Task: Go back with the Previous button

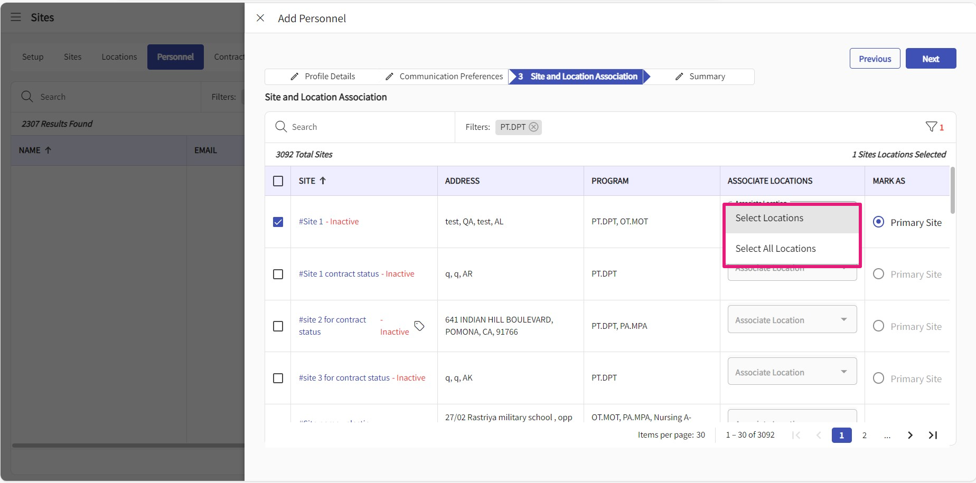Action: coord(875,59)
